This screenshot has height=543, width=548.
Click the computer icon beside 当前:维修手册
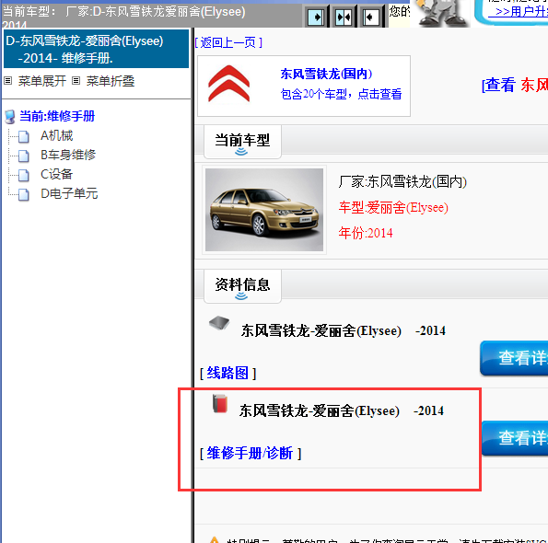coord(10,117)
